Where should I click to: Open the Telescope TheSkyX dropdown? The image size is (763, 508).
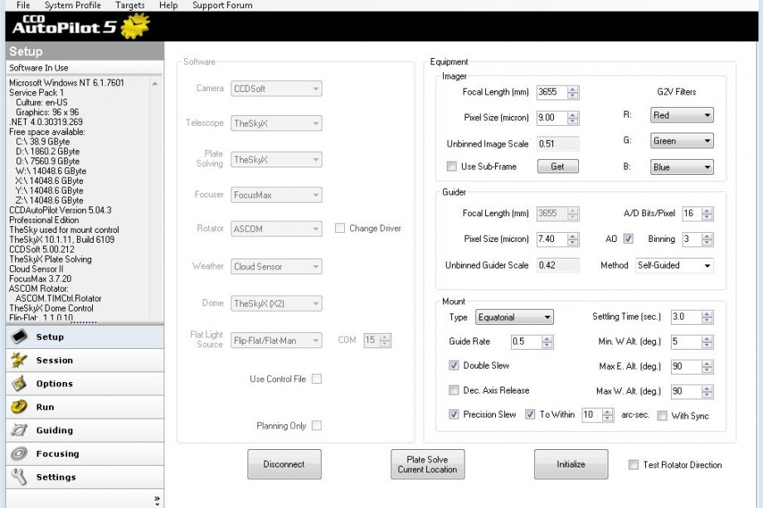point(276,123)
